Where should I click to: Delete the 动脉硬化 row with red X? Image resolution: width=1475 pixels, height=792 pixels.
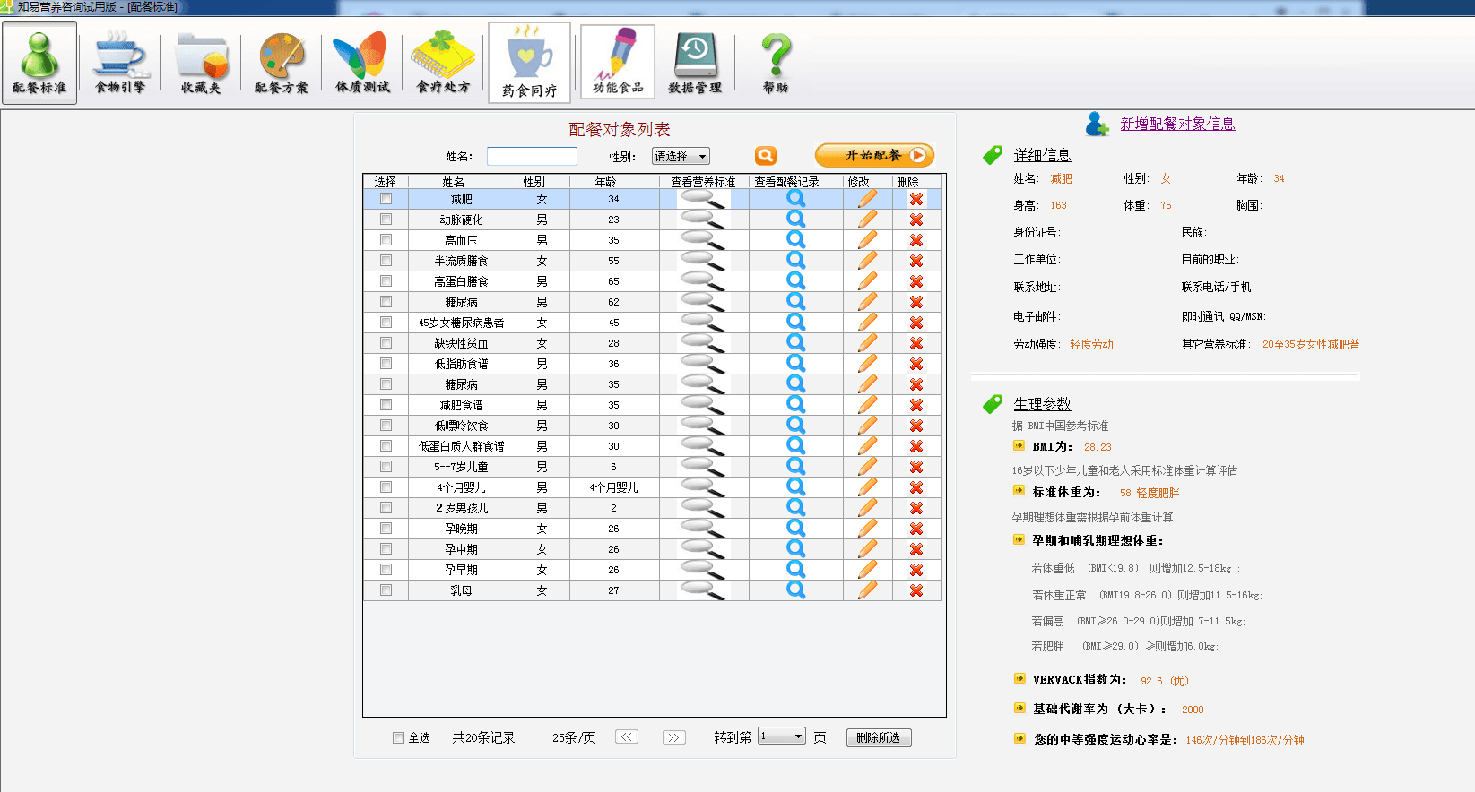click(x=916, y=220)
